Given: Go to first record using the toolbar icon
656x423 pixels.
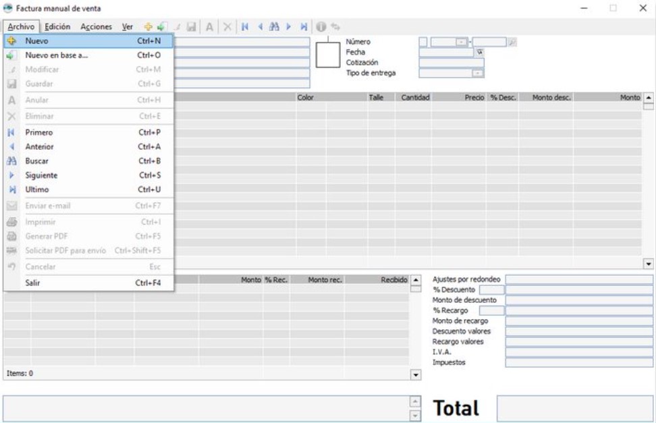Looking at the screenshot, I should pos(245,27).
